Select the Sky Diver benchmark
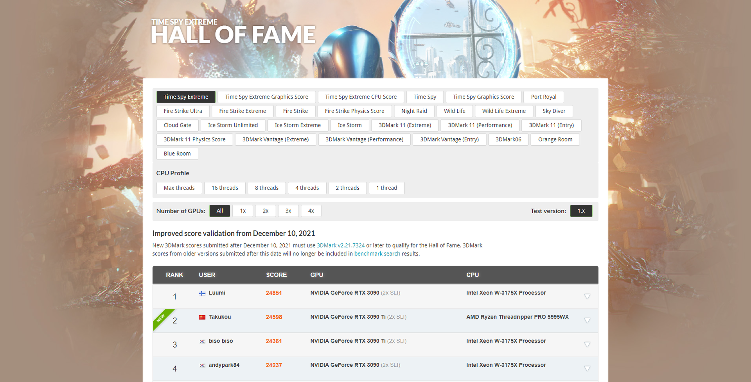 (554, 111)
